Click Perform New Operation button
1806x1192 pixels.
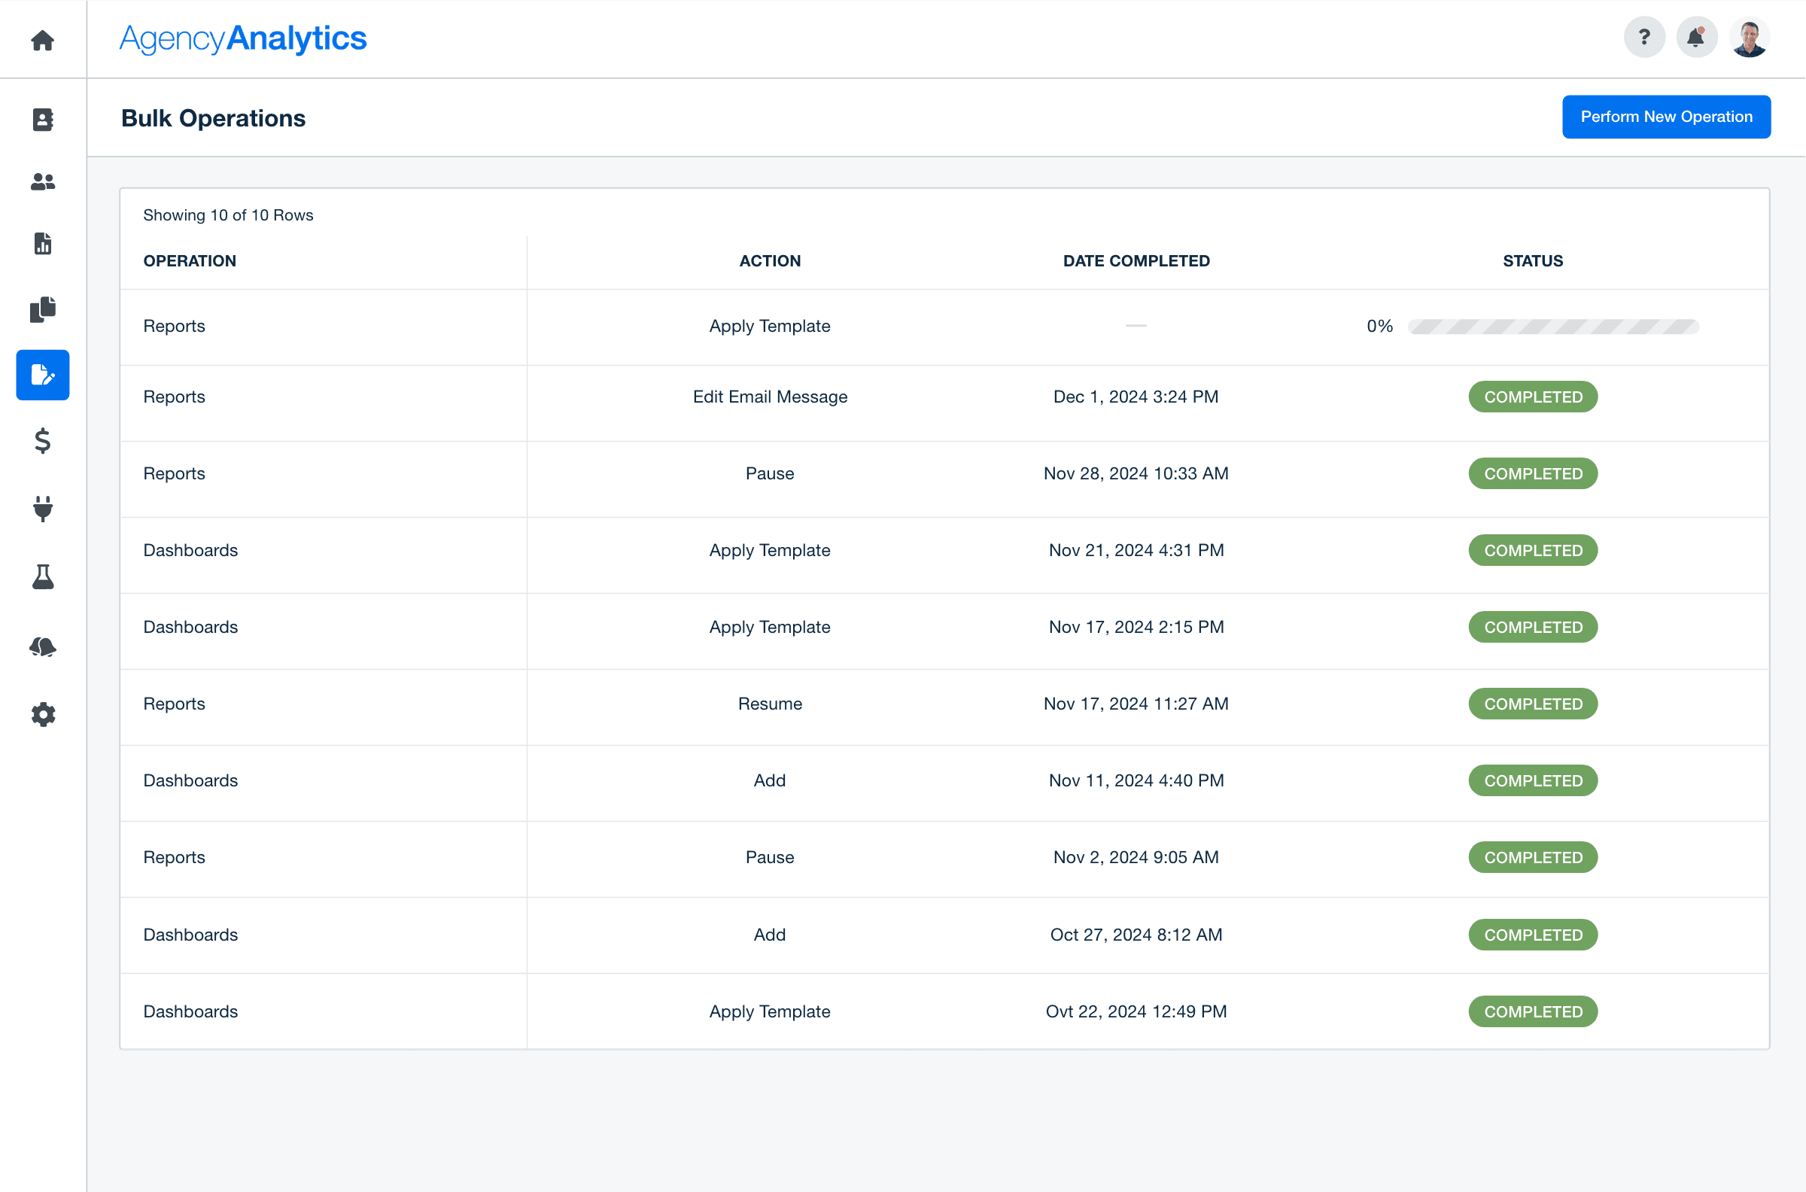tap(1665, 117)
